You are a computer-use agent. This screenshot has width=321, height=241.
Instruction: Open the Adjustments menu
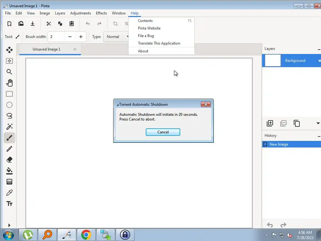click(81, 13)
